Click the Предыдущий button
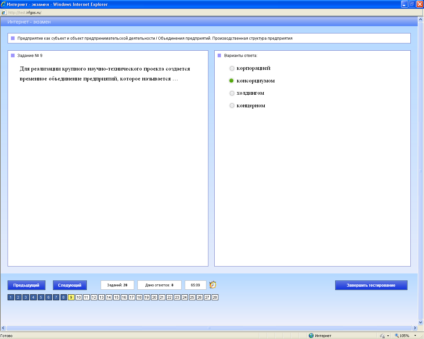This screenshot has width=424, height=339. click(x=26, y=285)
